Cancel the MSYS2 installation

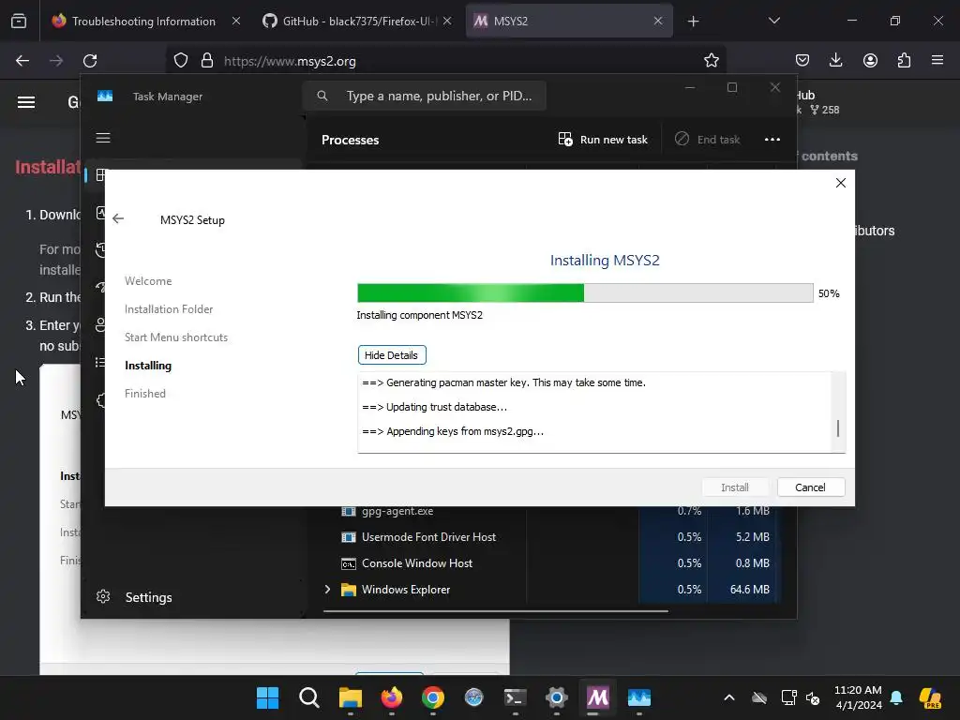(811, 487)
